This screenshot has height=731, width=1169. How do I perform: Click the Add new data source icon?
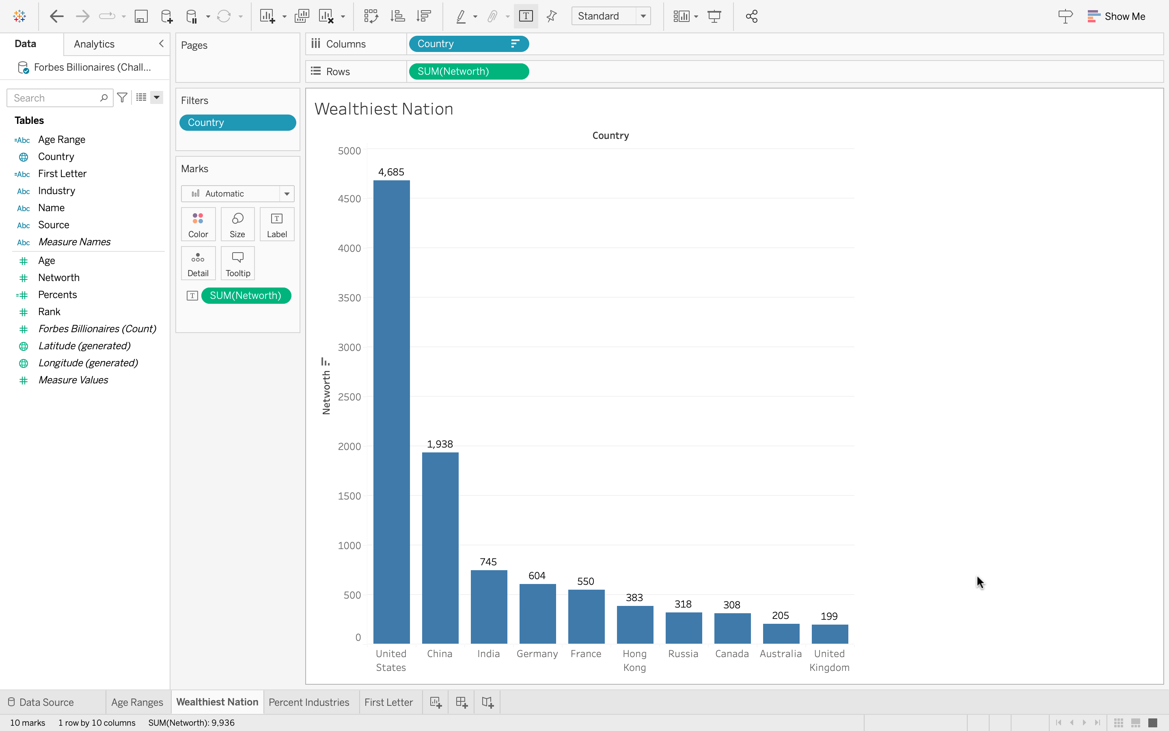click(167, 16)
